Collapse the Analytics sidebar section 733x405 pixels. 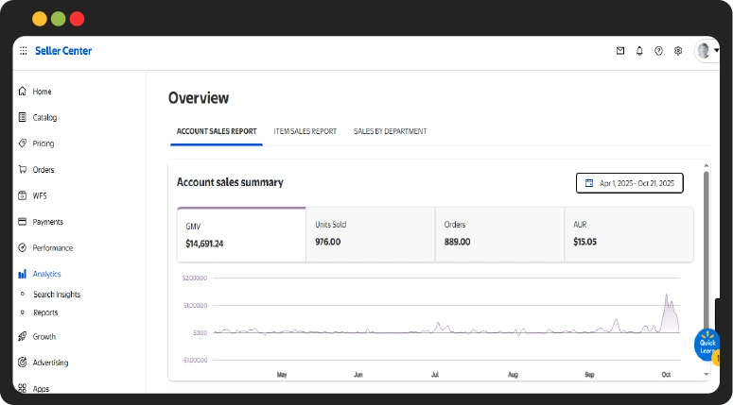tap(46, 274)
